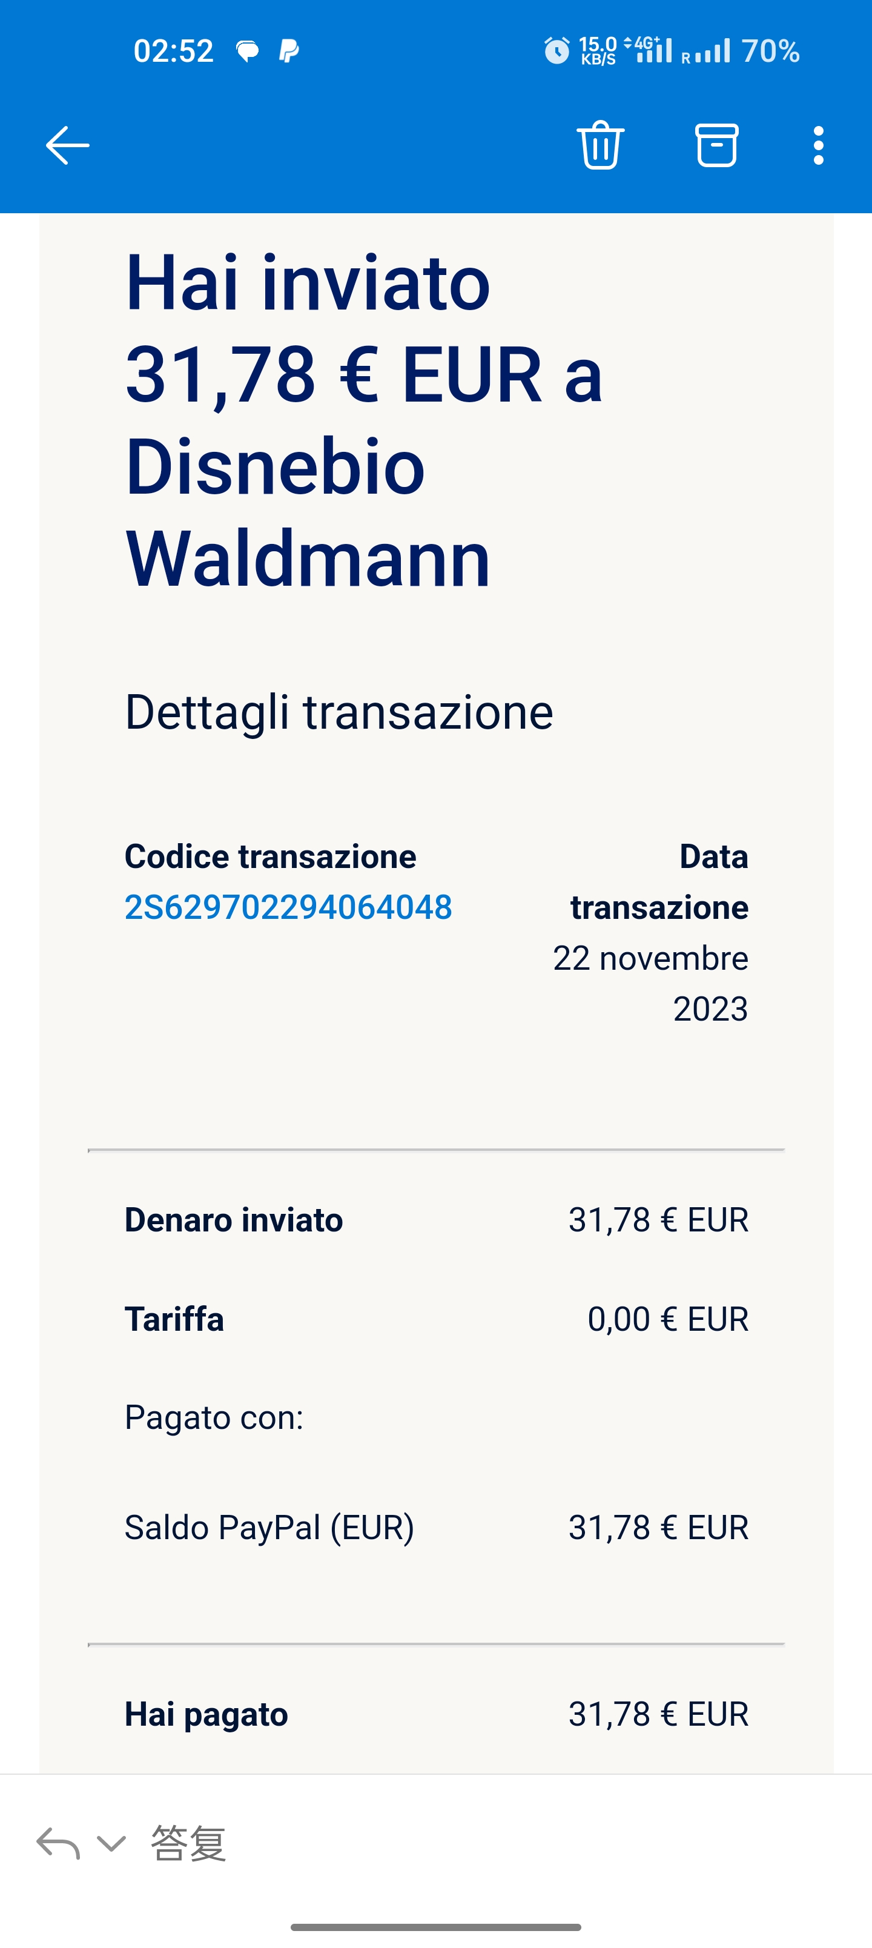
Task: Archive the email using archive icon
Action: (x=716, y=144)
